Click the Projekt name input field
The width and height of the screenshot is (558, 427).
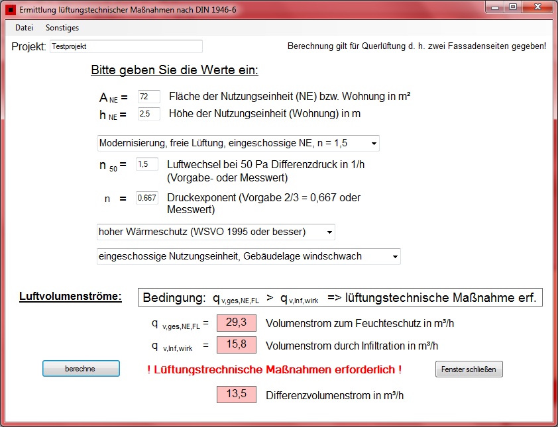[126, 46]
